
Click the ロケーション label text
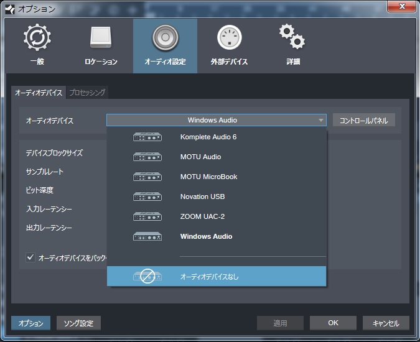click(x=101, y=62)
